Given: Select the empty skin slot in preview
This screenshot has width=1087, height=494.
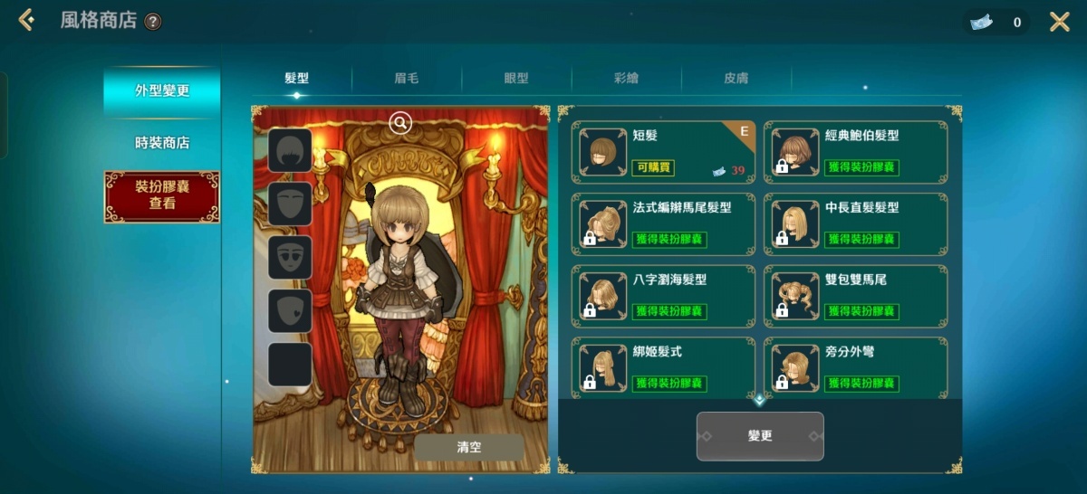Looking at the screenshot, I should [x=290, y=364].
